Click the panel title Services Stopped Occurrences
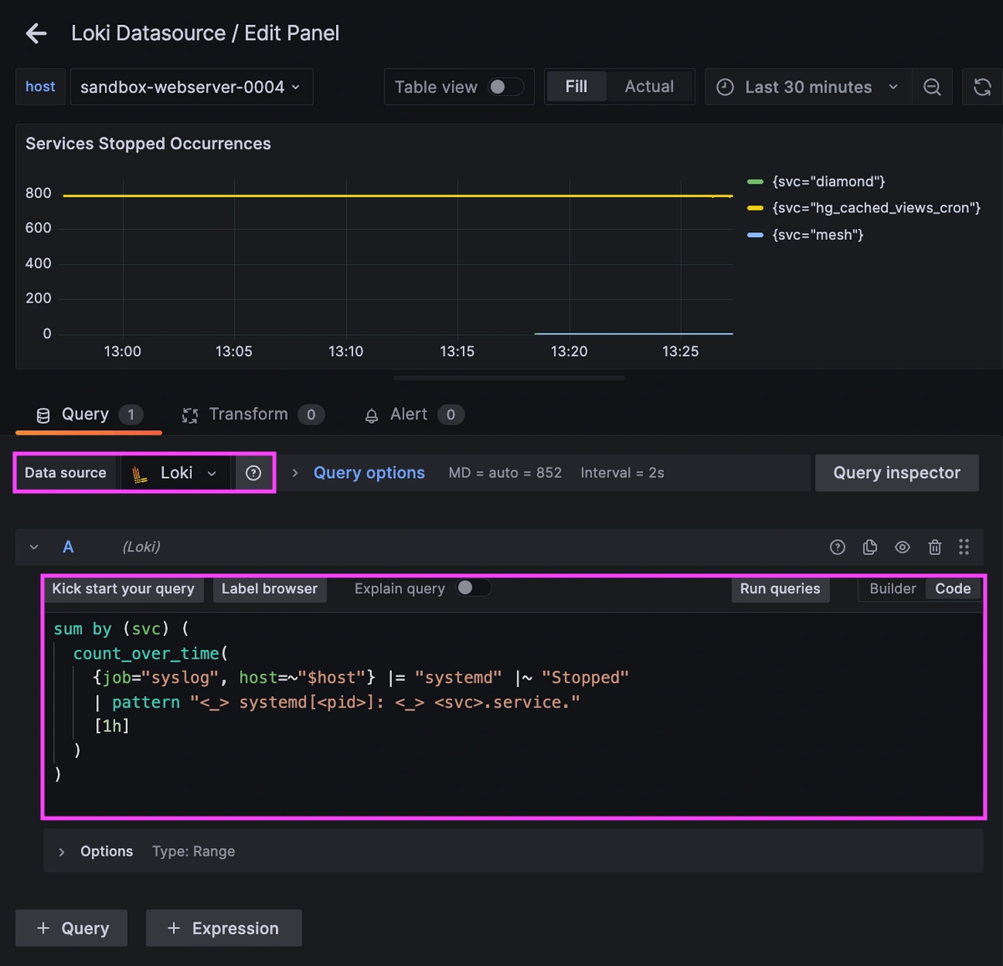 click(148, 144)
